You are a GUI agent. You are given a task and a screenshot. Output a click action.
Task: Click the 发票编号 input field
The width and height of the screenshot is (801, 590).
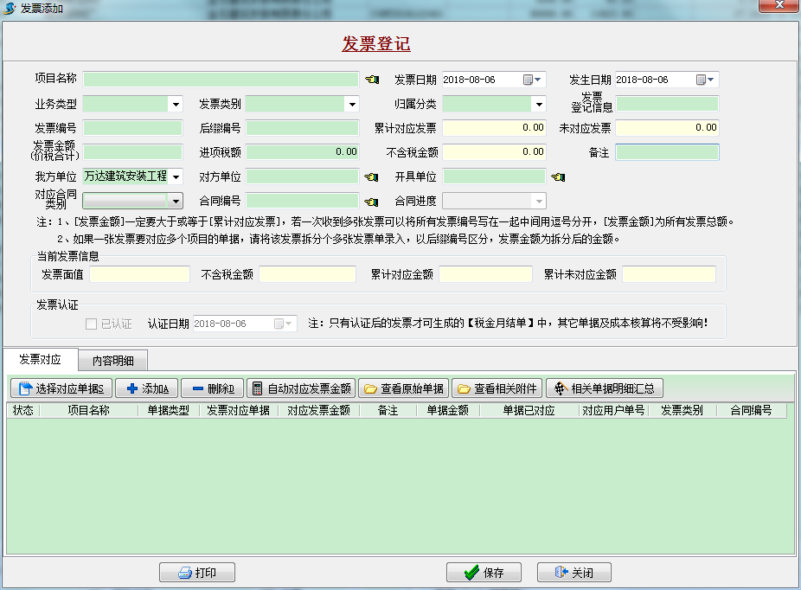click(132, 128)
